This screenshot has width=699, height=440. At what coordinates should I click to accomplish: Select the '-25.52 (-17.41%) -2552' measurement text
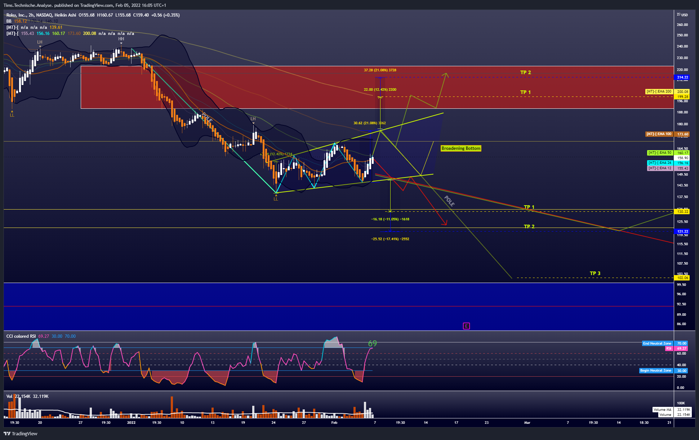[390, 239]
